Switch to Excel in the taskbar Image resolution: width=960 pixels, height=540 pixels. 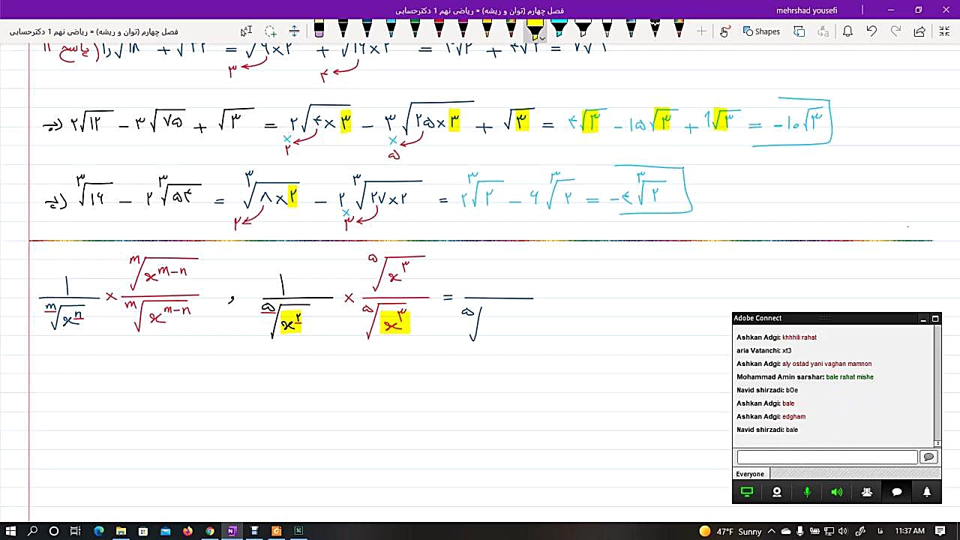point(298,531)
